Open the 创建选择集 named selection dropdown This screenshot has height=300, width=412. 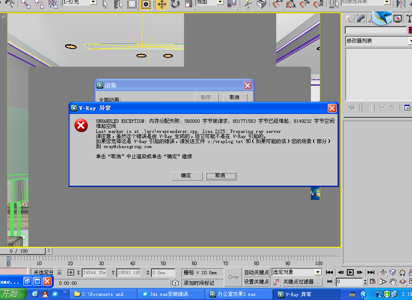point(387,3)
